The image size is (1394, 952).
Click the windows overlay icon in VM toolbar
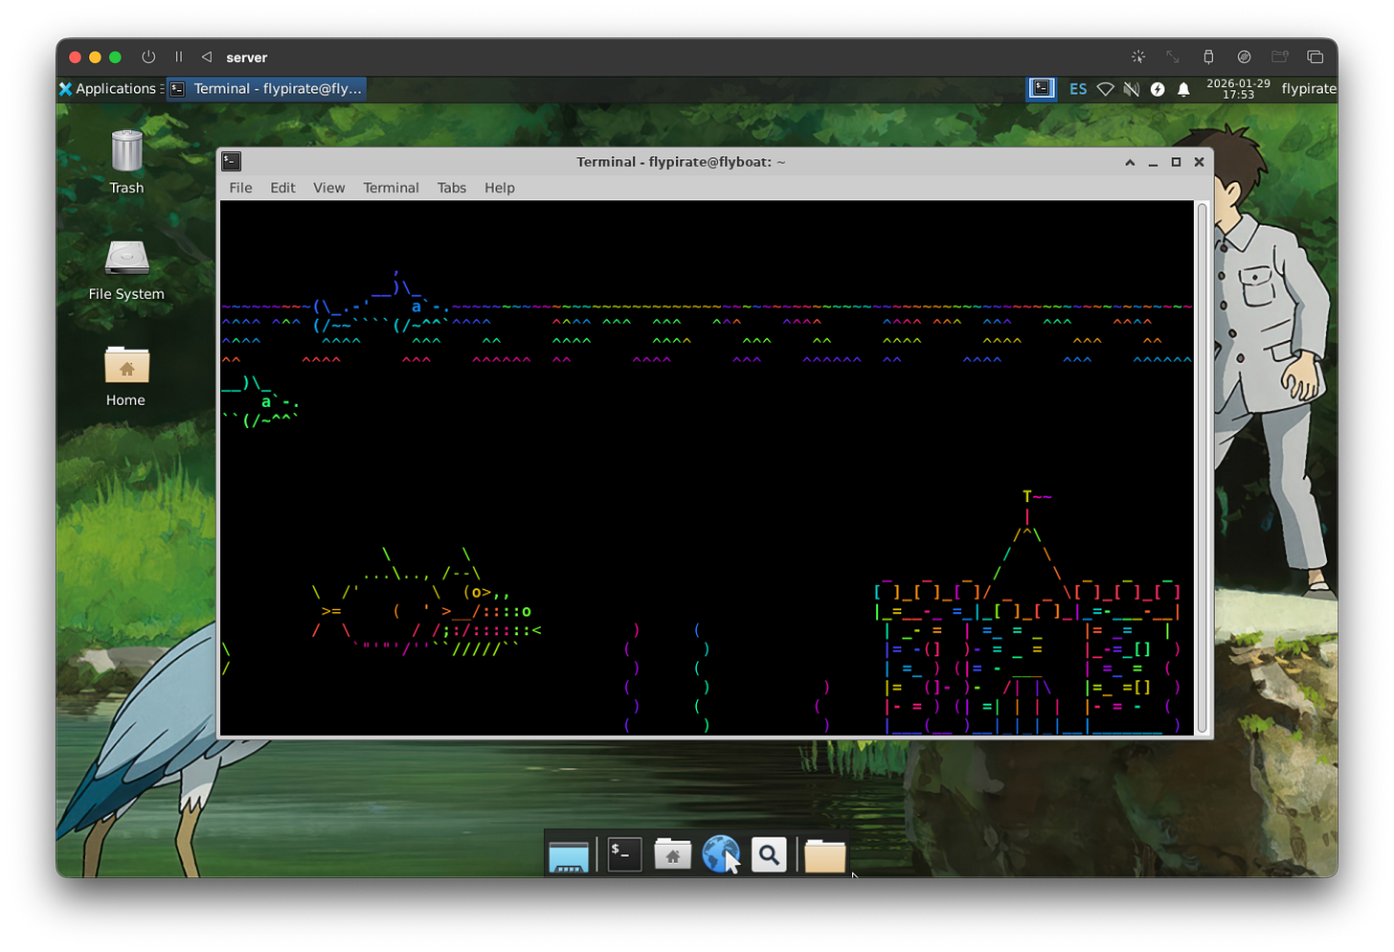click(1315, 57)
